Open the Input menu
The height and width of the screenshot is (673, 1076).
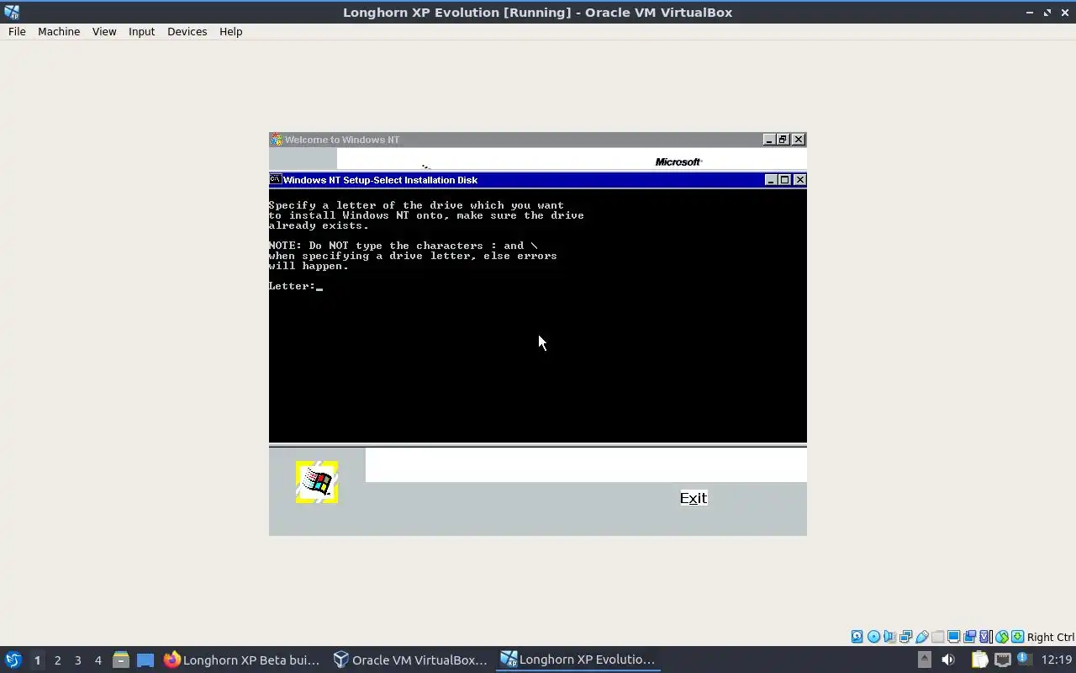coord(141,31)
